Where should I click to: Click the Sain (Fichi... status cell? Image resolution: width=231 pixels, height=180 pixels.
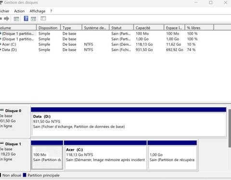pyautogui.click(x=121, y=50)
